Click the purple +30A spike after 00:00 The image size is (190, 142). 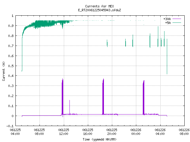click(144, 97)
